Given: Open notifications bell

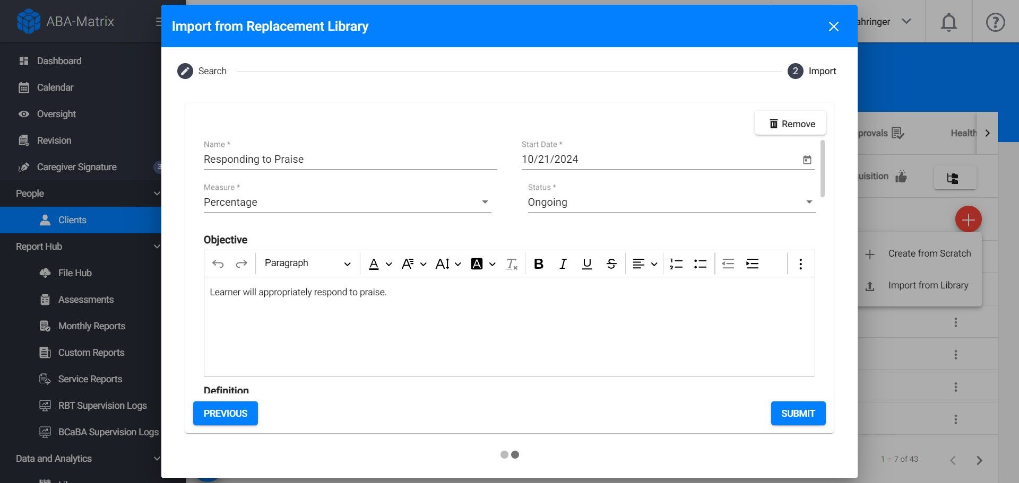Looking at the screenshot, I should [949, 22].
